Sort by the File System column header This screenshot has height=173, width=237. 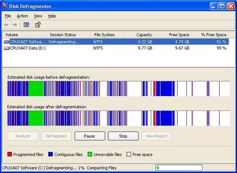pos(107,35)
